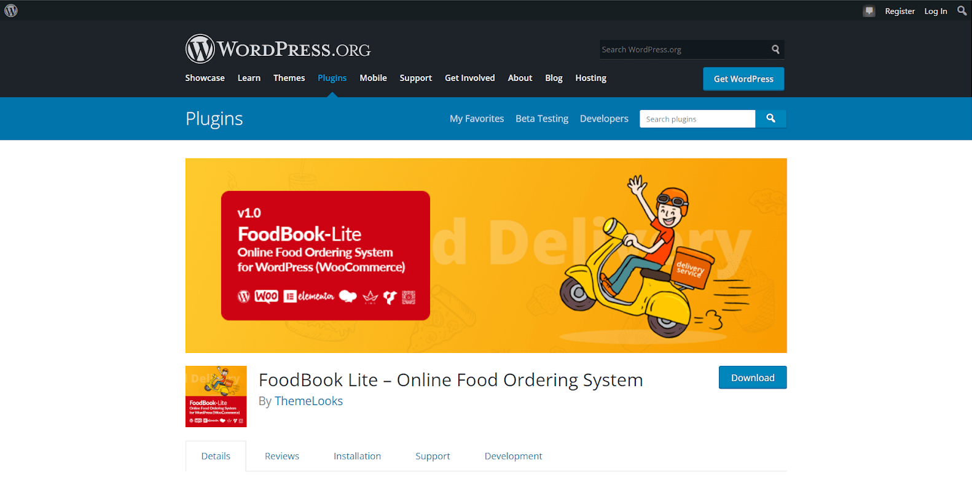Open the plugin Support tab
The image size is (972, 480).
click(x=433, y=456)
